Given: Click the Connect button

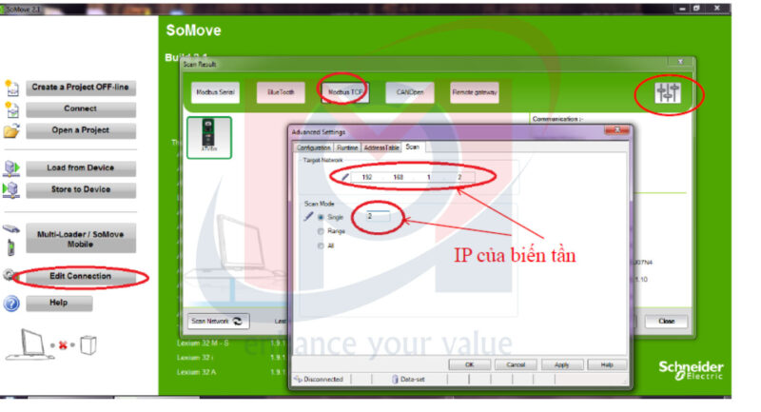Looking at the screenshot, I should (x=81, y=108).
